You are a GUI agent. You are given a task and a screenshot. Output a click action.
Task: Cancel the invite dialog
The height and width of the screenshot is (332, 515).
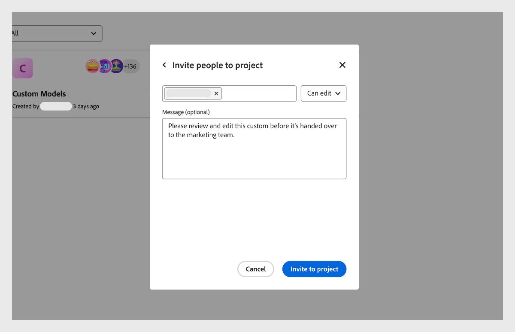pyautogui.click(x=255, y=269)
